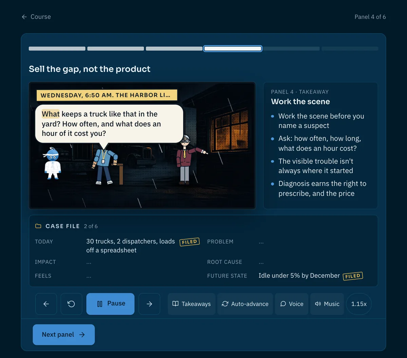Skip forward with the right arrow button
Viewport: 407px width, 358px height.
click(149, 304)
